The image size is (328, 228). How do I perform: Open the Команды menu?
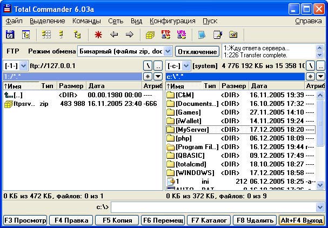(86, 21)
